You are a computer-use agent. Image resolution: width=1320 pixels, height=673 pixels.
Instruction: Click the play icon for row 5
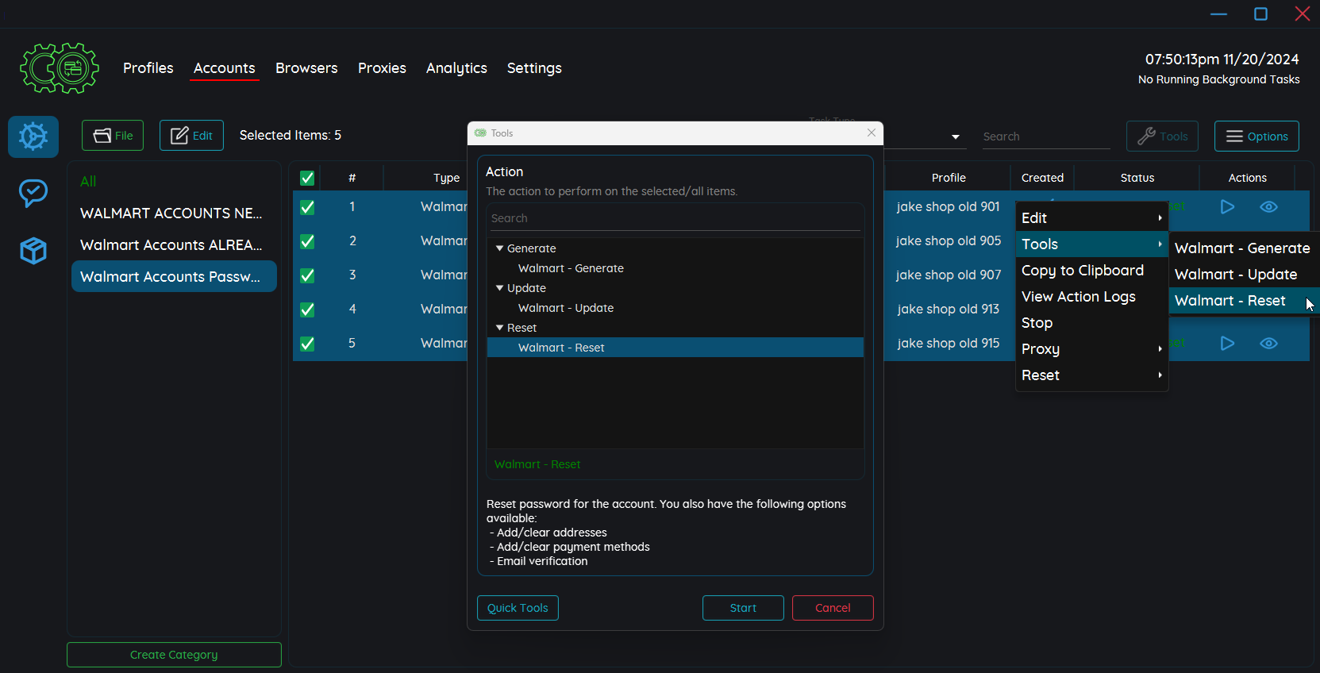(x=1227, y=344)
